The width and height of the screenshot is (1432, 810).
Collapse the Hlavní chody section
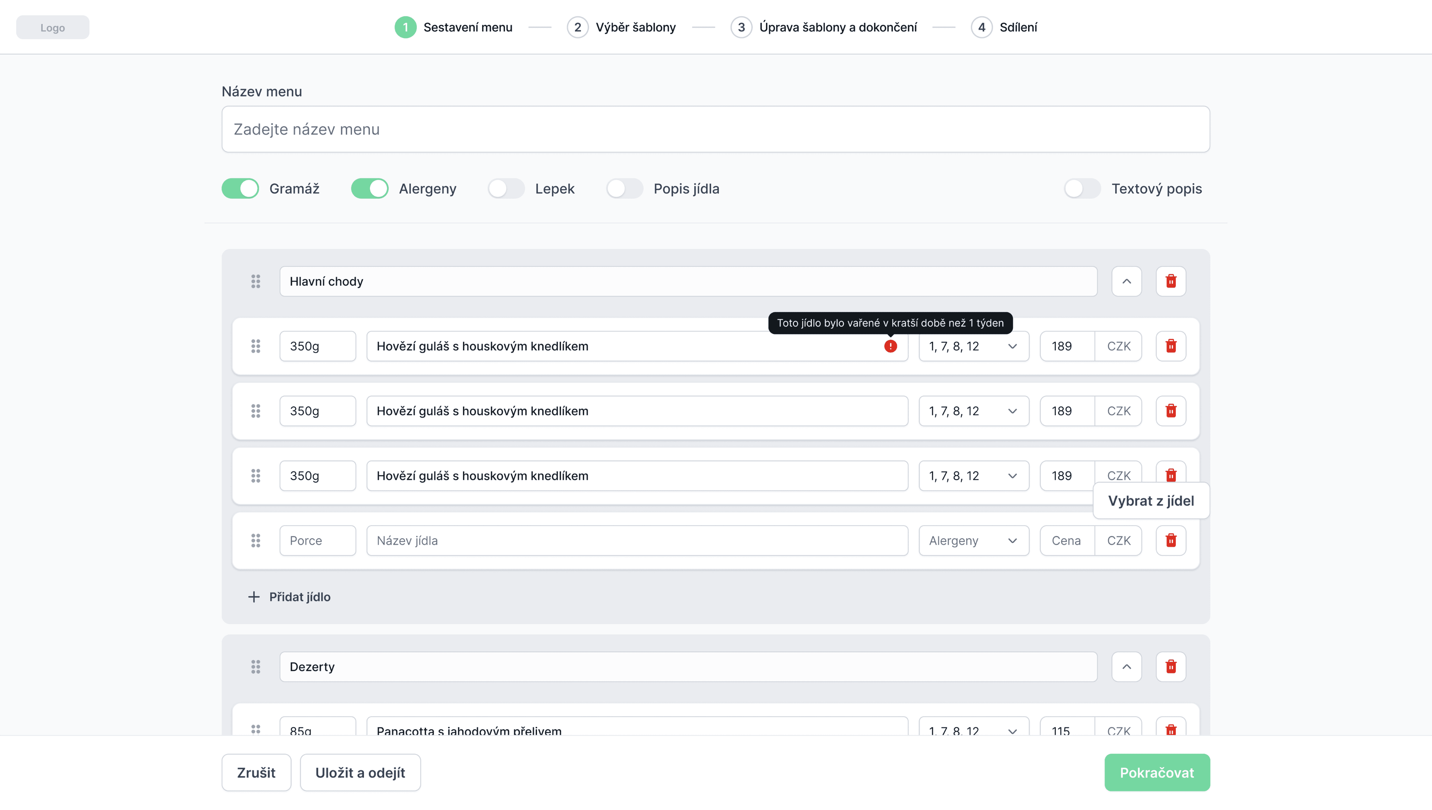1126,281
